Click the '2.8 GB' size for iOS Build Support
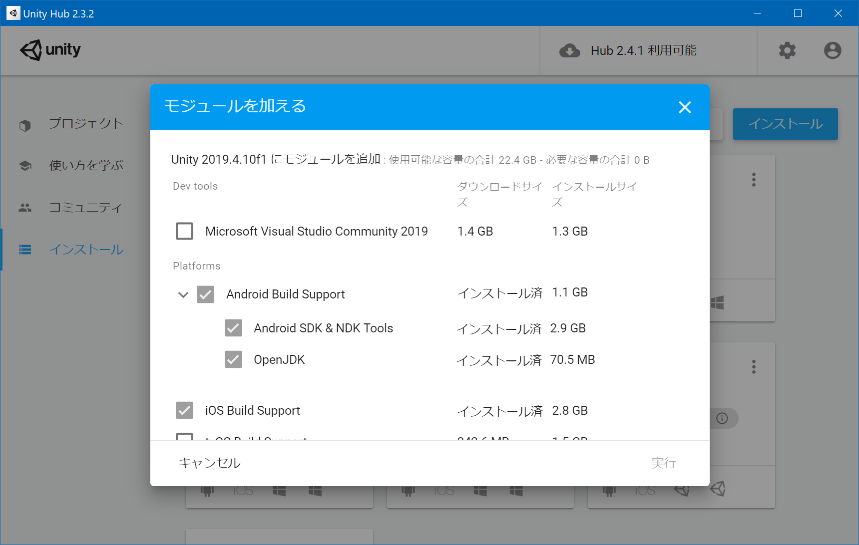859x545 pixels. click(x=570, y=411)
